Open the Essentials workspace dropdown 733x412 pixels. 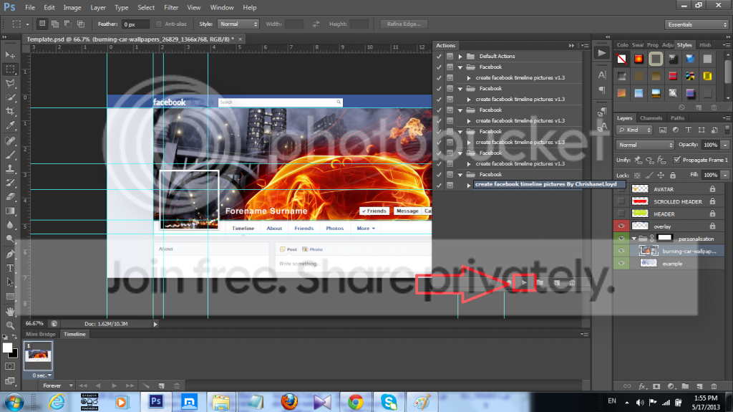(x=696, y=24)
